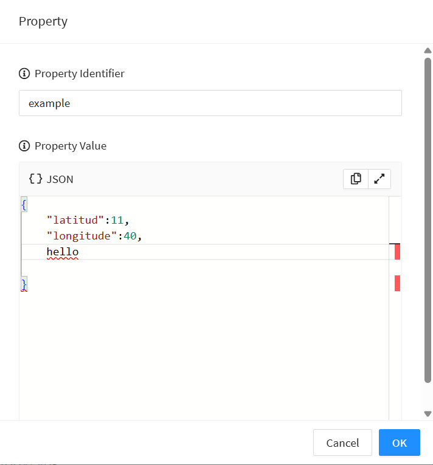Click the scrollbar down arrow
433x465 pixels.
point(428,413)
